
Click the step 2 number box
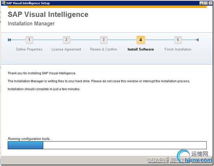[66, 40]
